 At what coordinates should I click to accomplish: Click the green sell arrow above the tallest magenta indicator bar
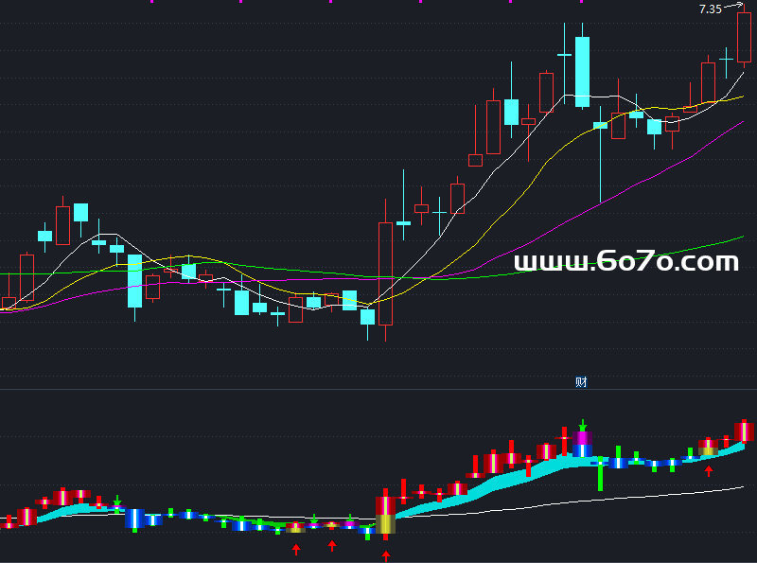click(x=583, y=425)
